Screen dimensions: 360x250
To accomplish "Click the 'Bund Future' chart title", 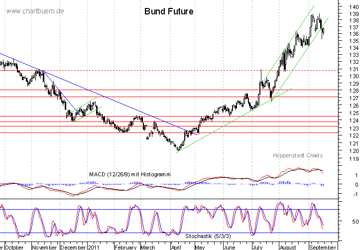I will click(169, 11).
